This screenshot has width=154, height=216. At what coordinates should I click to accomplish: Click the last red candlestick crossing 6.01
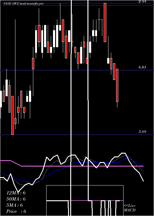pyautogui.click(x=117, y=85)
